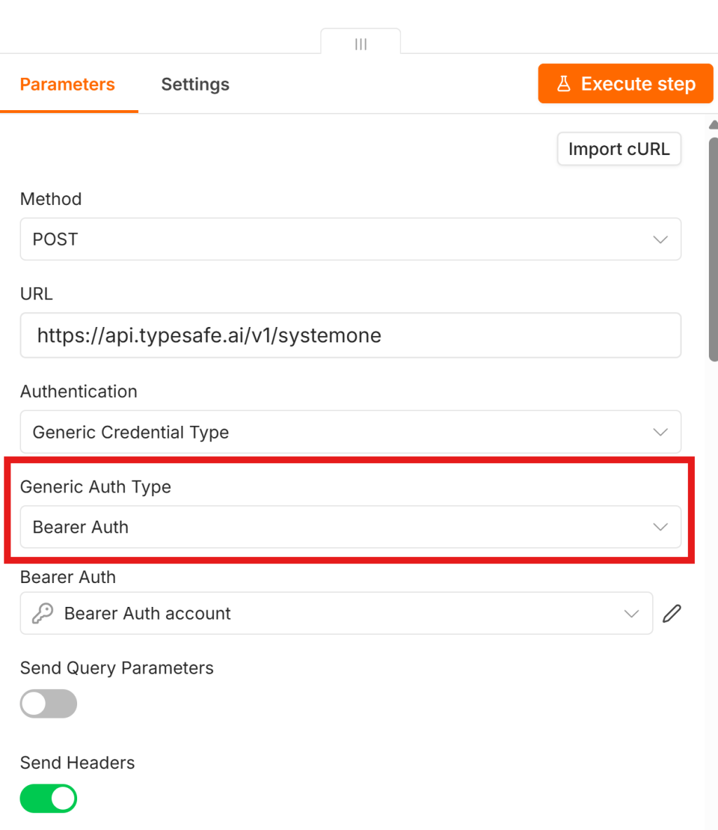Click the Send Query Parameters label

click(x=117, y=668)
